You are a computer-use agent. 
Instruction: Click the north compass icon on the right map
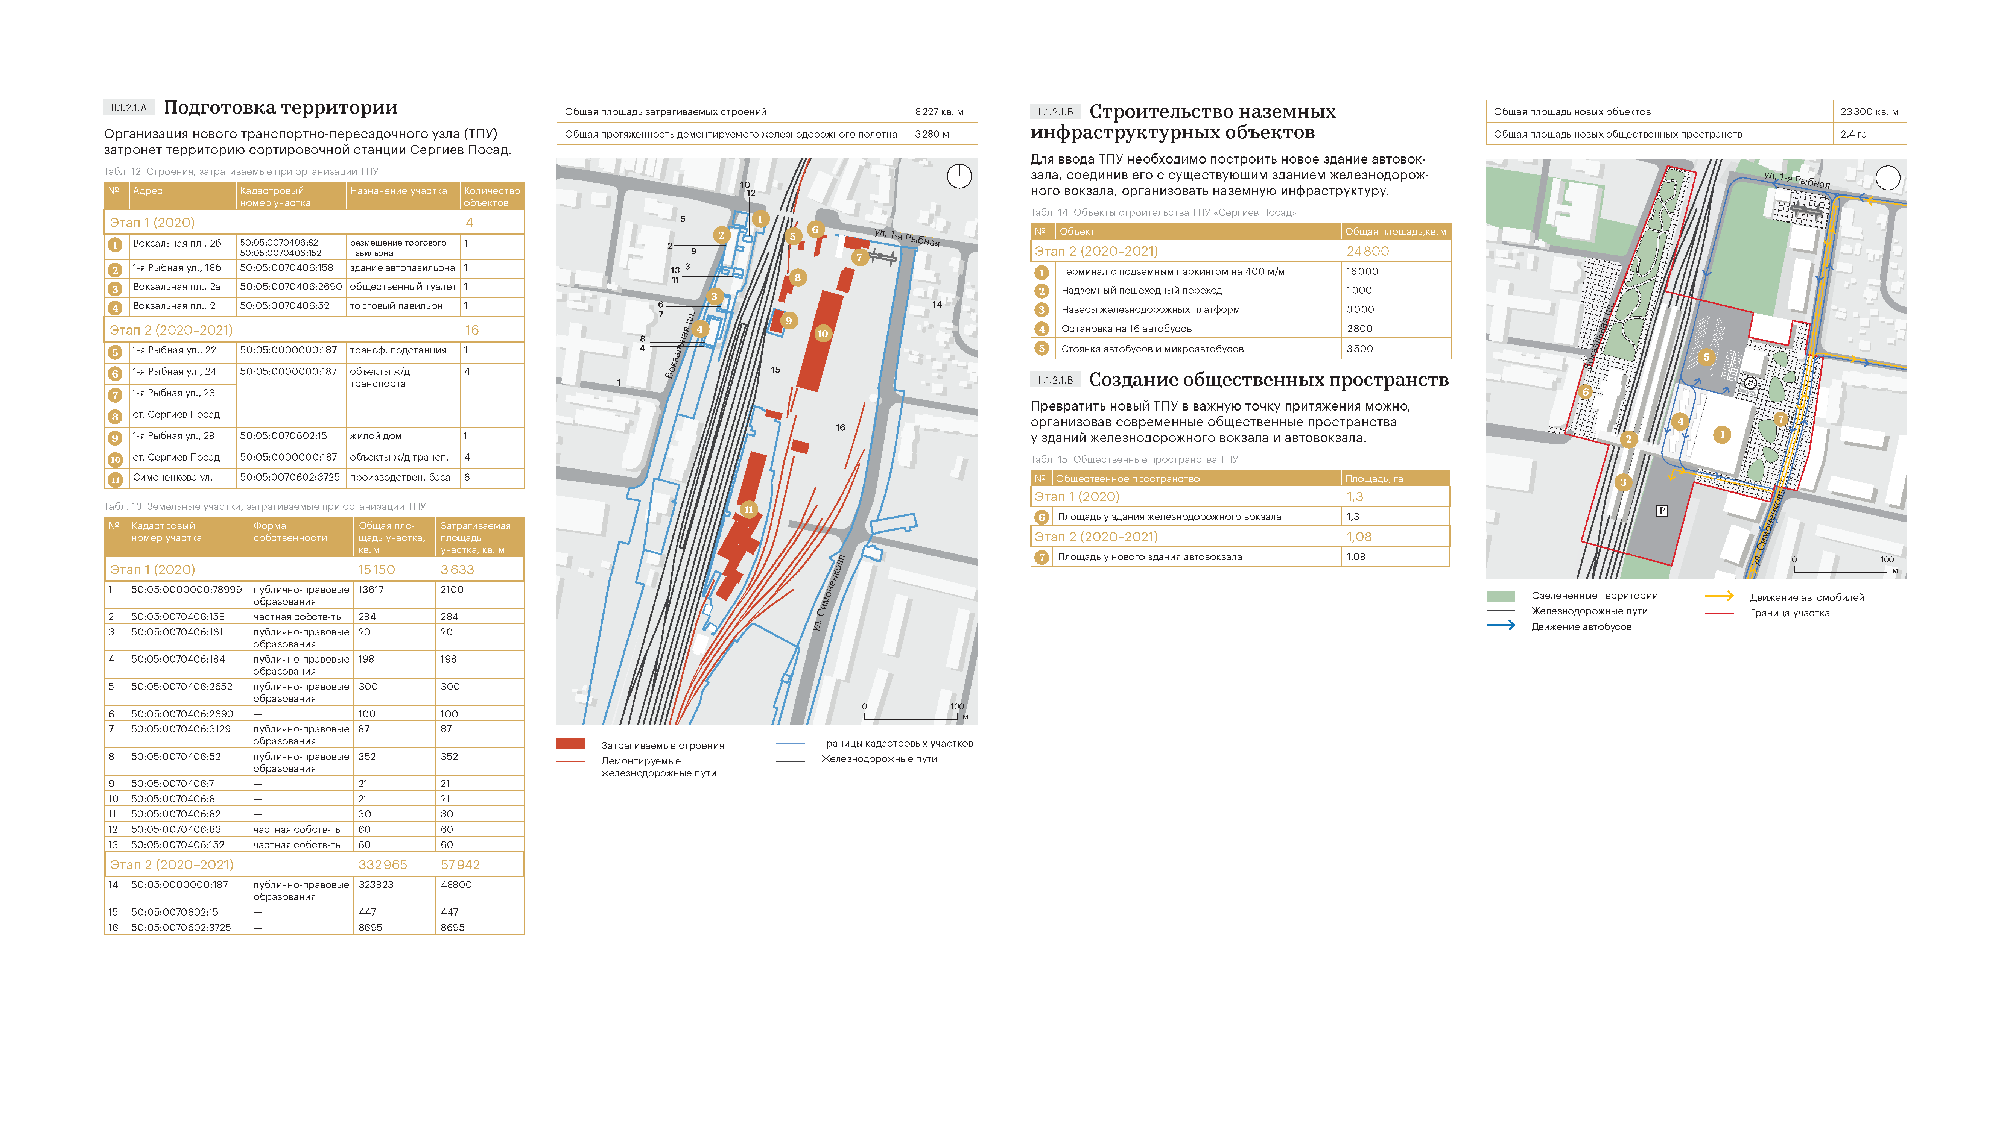point(1887,177)
